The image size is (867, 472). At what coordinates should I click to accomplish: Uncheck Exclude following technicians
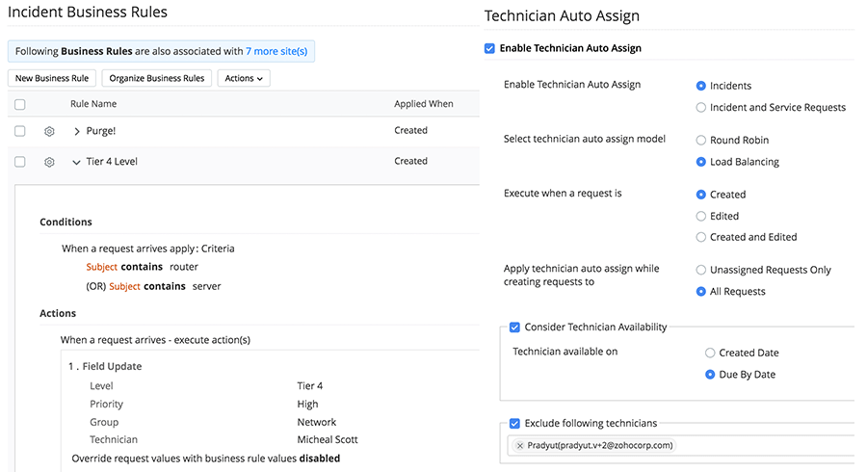pyautogui.click(x=514, y=423)
